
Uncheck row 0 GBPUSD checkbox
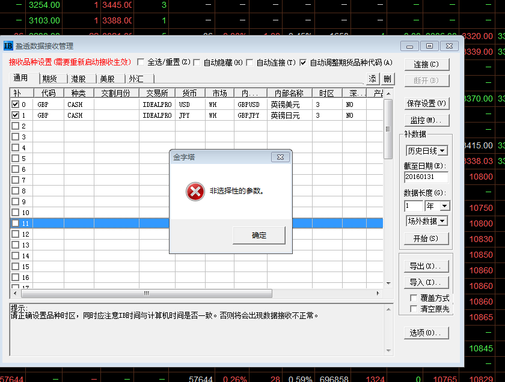15,105
